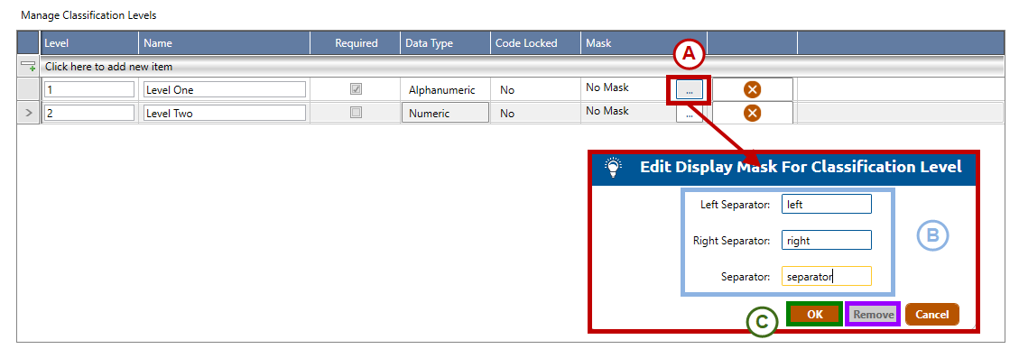Select row indicator arrow for Level Two
The width and height of the screenshot is (1019, 358).
tap(29, 113)
